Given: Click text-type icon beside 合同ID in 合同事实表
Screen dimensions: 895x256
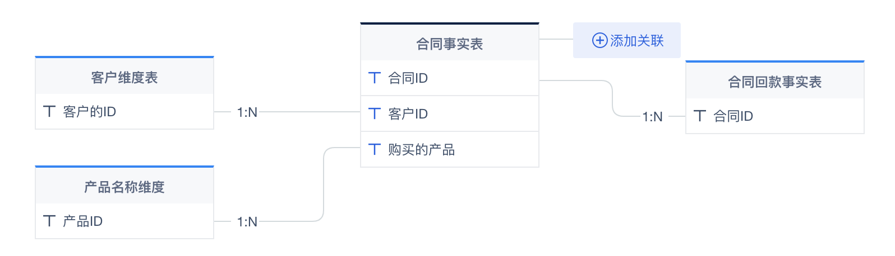Looking at the screenshot, I should [x=375, y=78].
